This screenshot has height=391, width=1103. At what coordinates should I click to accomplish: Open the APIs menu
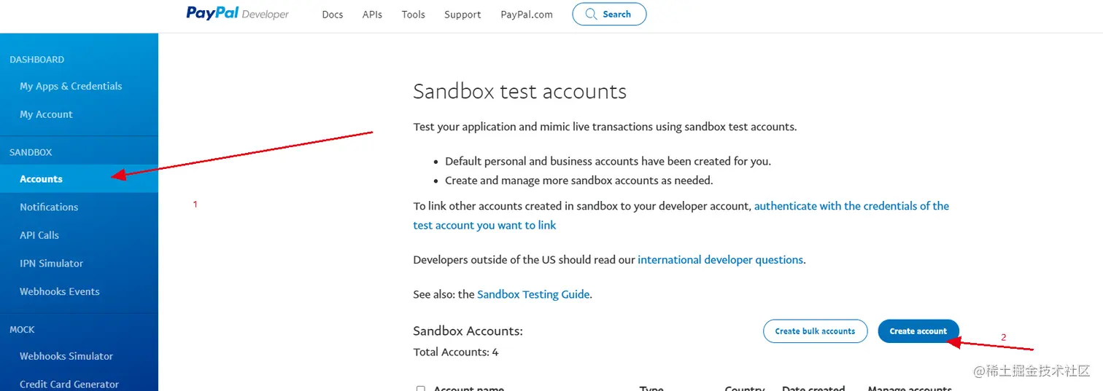(372, 15)
